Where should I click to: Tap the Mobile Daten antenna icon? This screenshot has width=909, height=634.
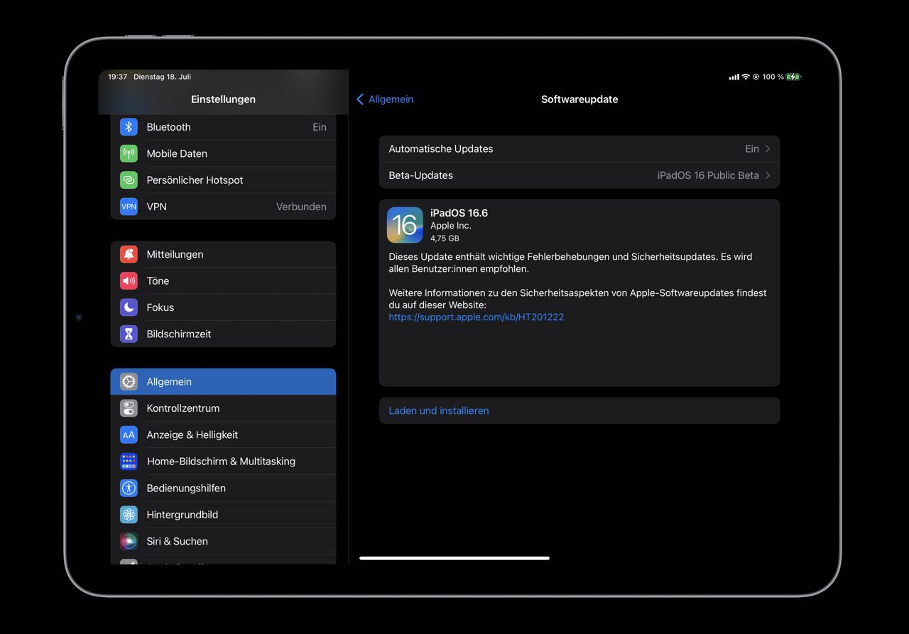point(129,153)
